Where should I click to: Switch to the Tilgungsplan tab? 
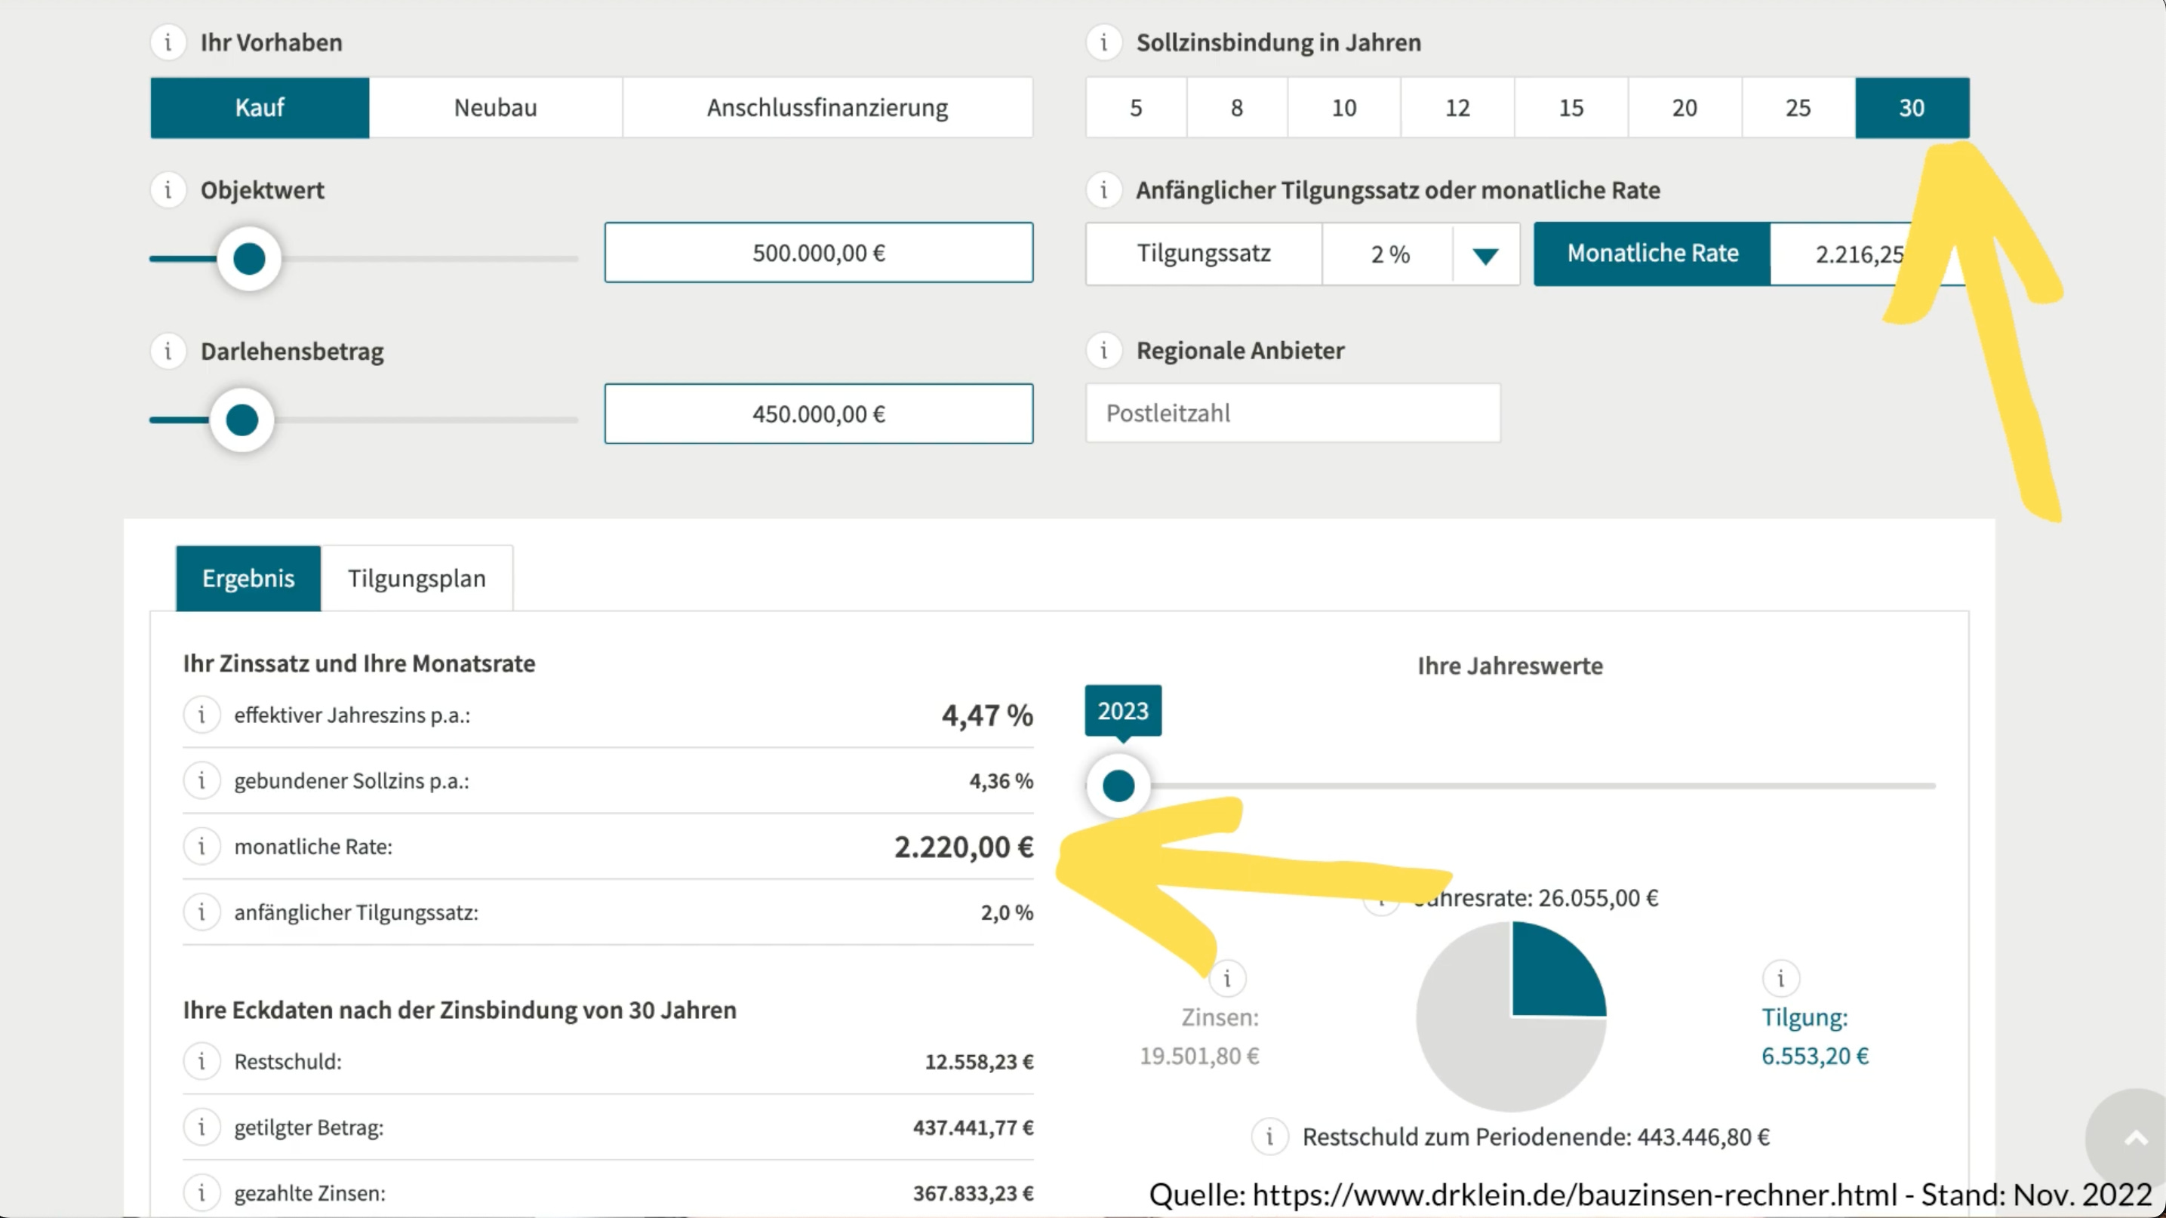pos(417,578)
